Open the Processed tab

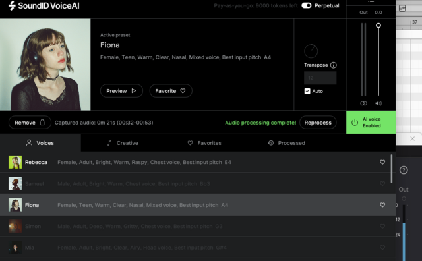[287, 143]
